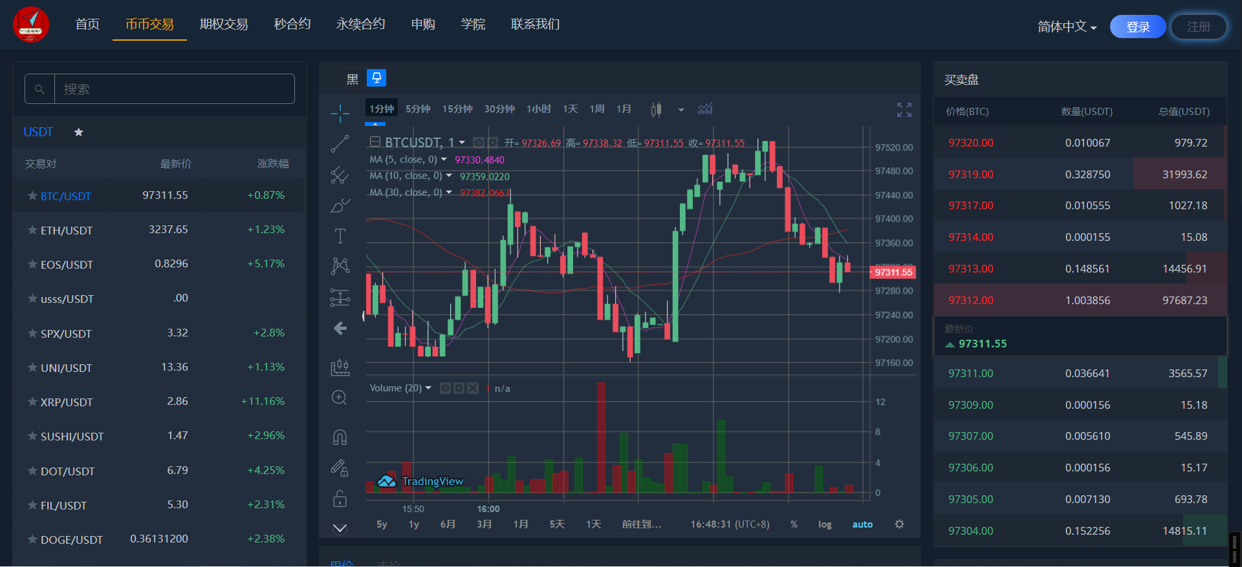Choose the text annotation tool
Image resolution: width=1242 pixels, height=567 pixels.
(x=340, y=236)
